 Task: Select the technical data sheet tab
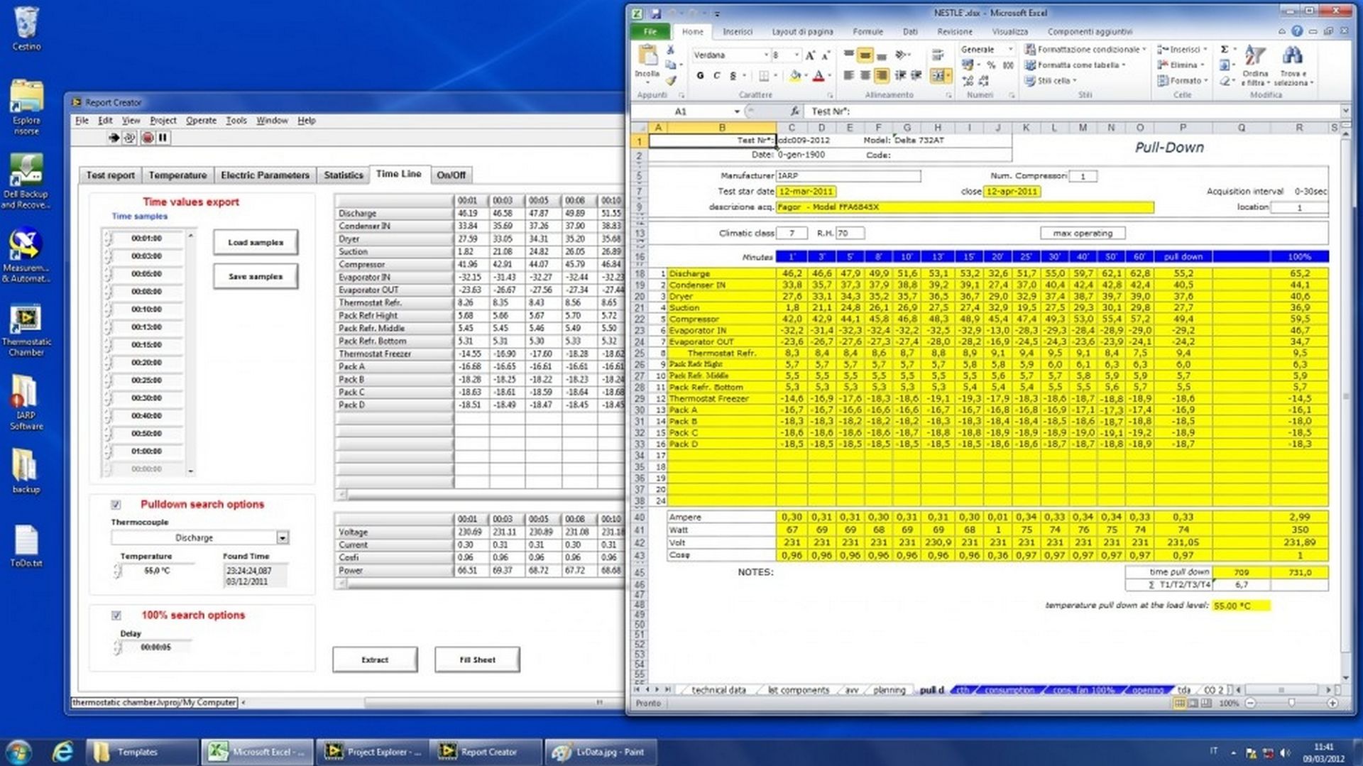[718, 690]
